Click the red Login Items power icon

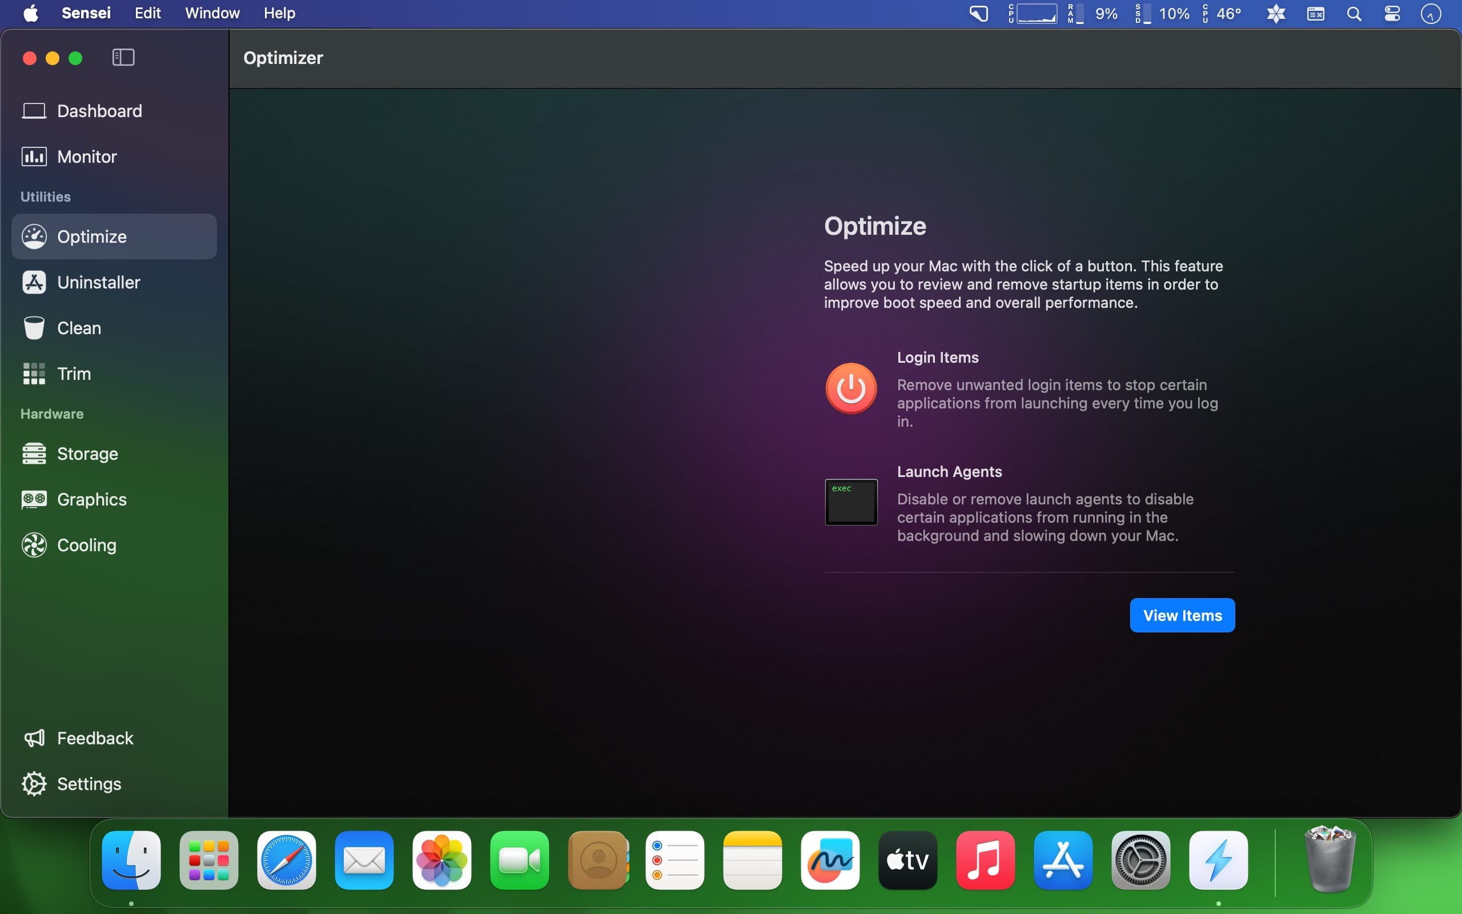tap(850, 388)
